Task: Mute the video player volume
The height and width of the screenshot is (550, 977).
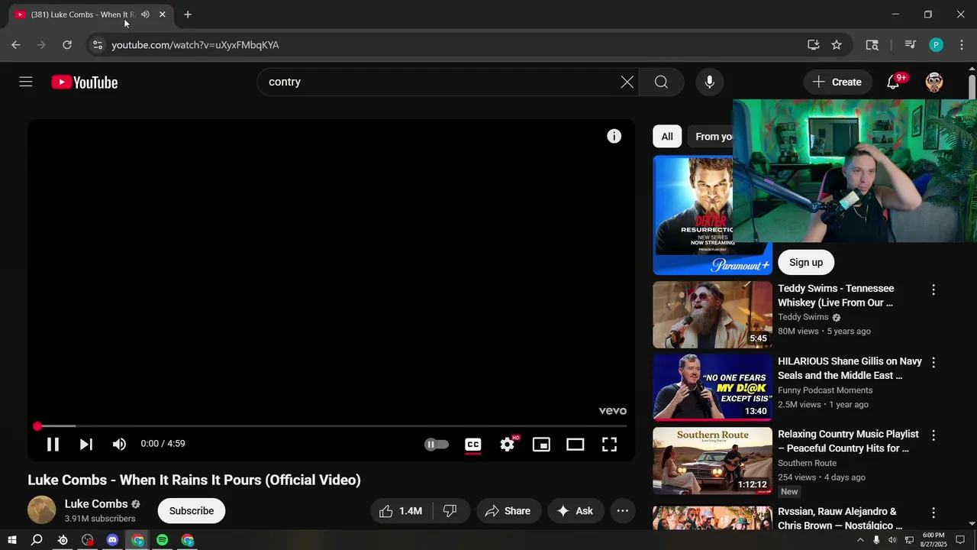Action: pos(119,444)
